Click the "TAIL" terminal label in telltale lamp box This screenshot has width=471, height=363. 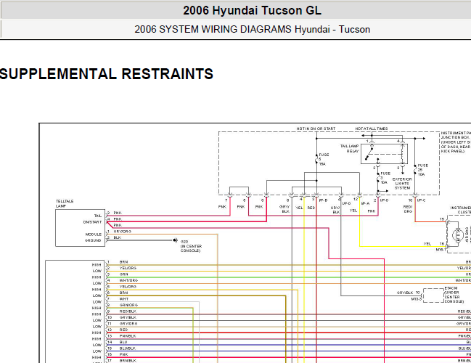coord(98,216)
